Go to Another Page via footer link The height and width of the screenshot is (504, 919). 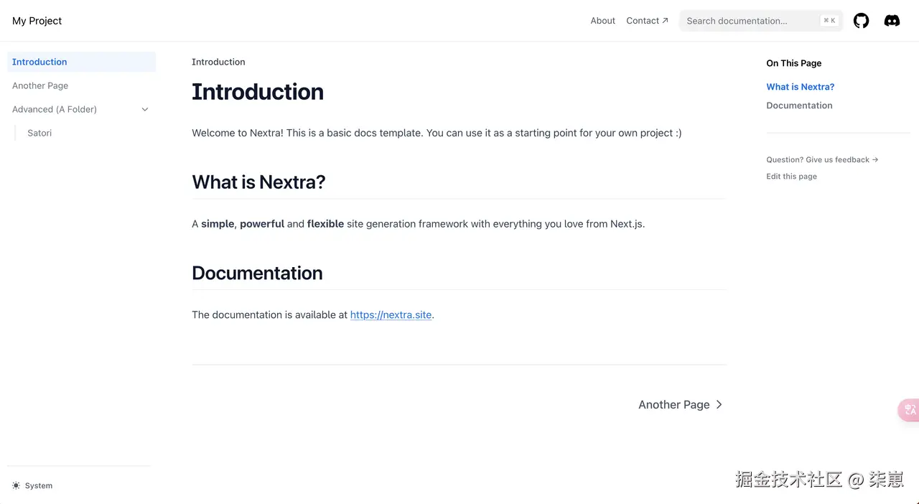673,405
